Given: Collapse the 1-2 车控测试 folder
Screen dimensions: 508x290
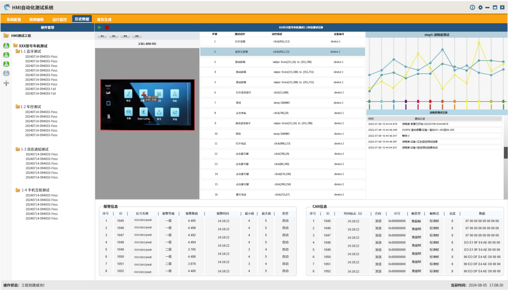Looking at the screenshot, I should point(18,107).
